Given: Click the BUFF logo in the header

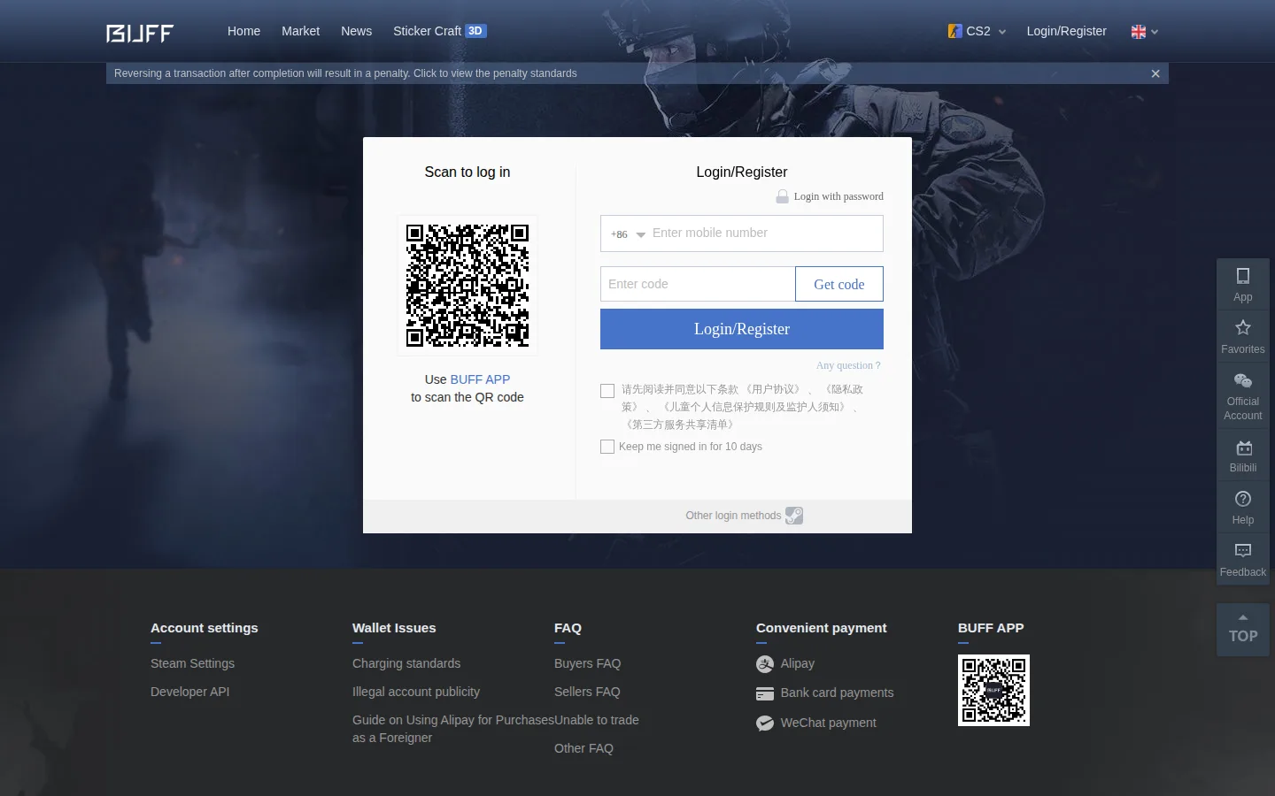Looking at the screenshot, I should tap(140, 33).
